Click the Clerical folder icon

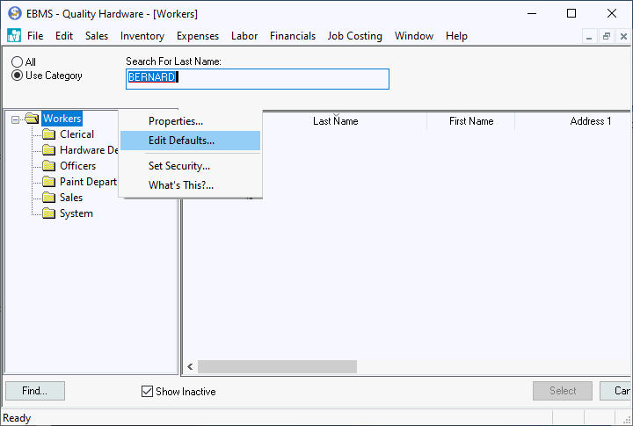(x=49, y=134)
